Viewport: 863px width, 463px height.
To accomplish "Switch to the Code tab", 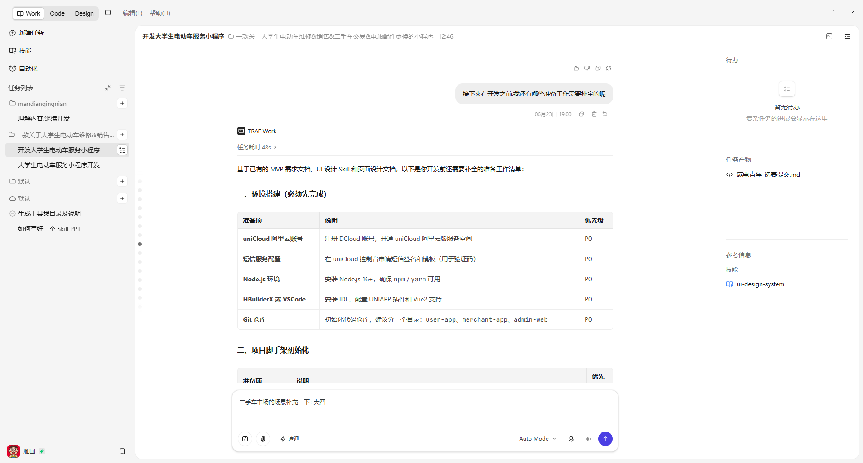I will click(57, 13).
